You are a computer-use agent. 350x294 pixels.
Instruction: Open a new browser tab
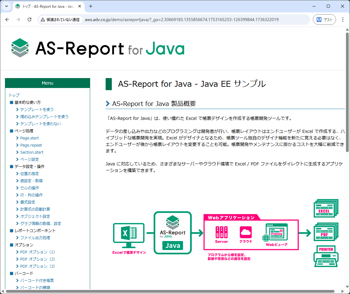(91, 6)
